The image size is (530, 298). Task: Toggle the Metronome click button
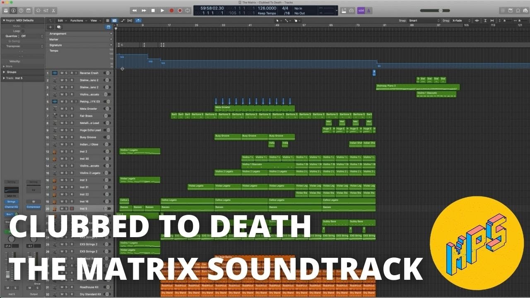pyautogui.click(x=369, y=10)
